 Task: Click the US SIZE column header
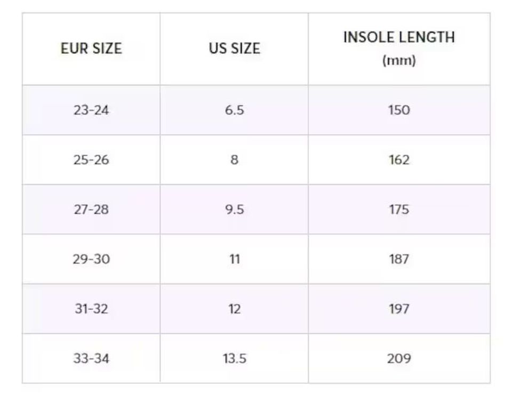pyautogui.click(x=234, y=49)
